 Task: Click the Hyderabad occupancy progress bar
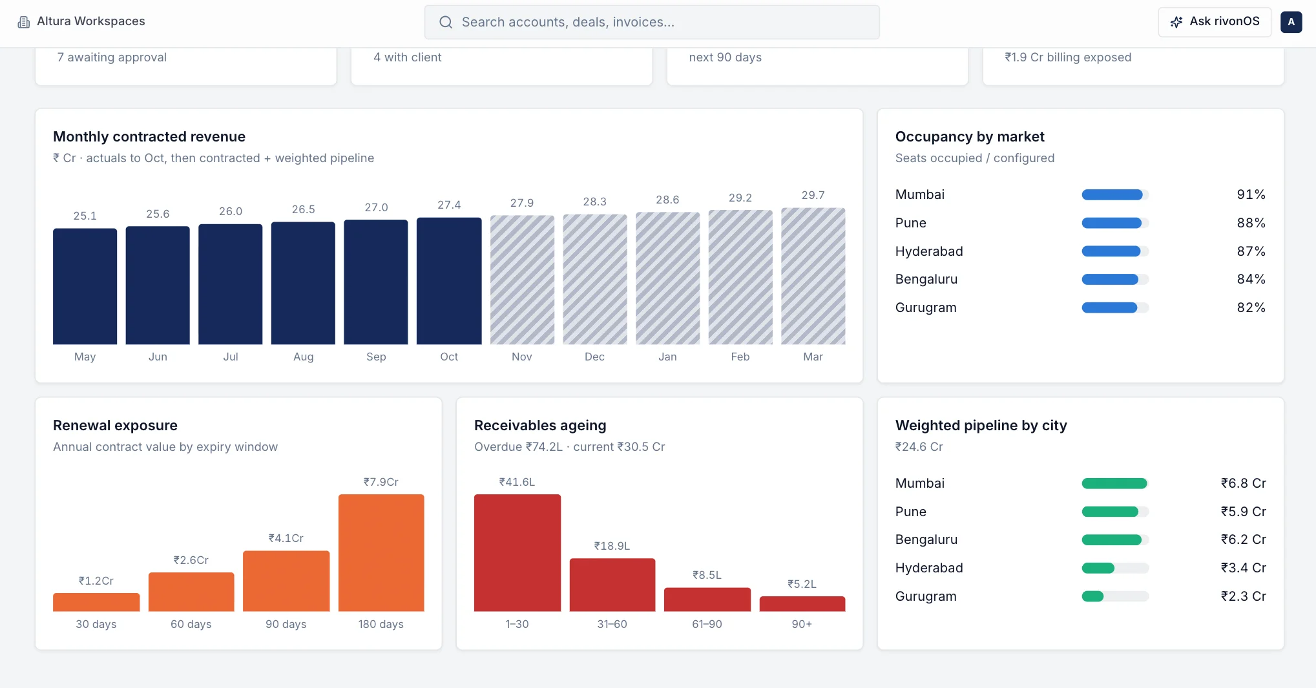[x=1115, y=251]
